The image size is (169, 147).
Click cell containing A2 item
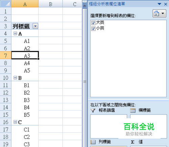point(25,48)
